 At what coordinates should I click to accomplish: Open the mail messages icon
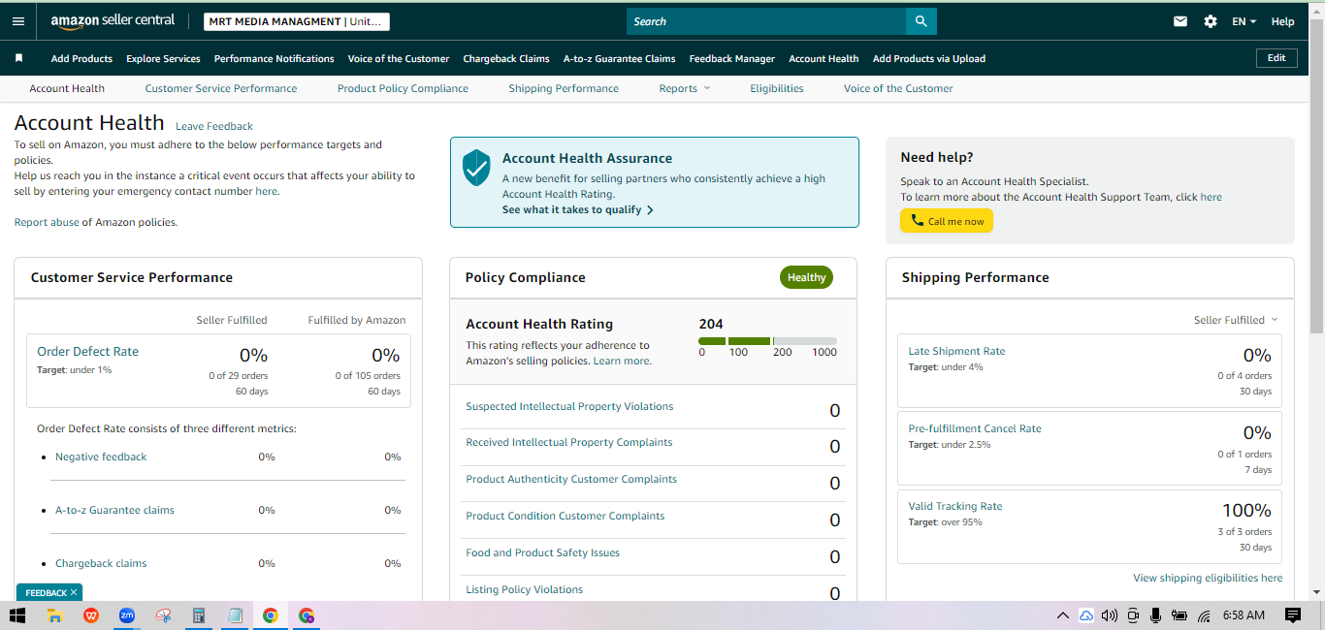(1180, 21)
